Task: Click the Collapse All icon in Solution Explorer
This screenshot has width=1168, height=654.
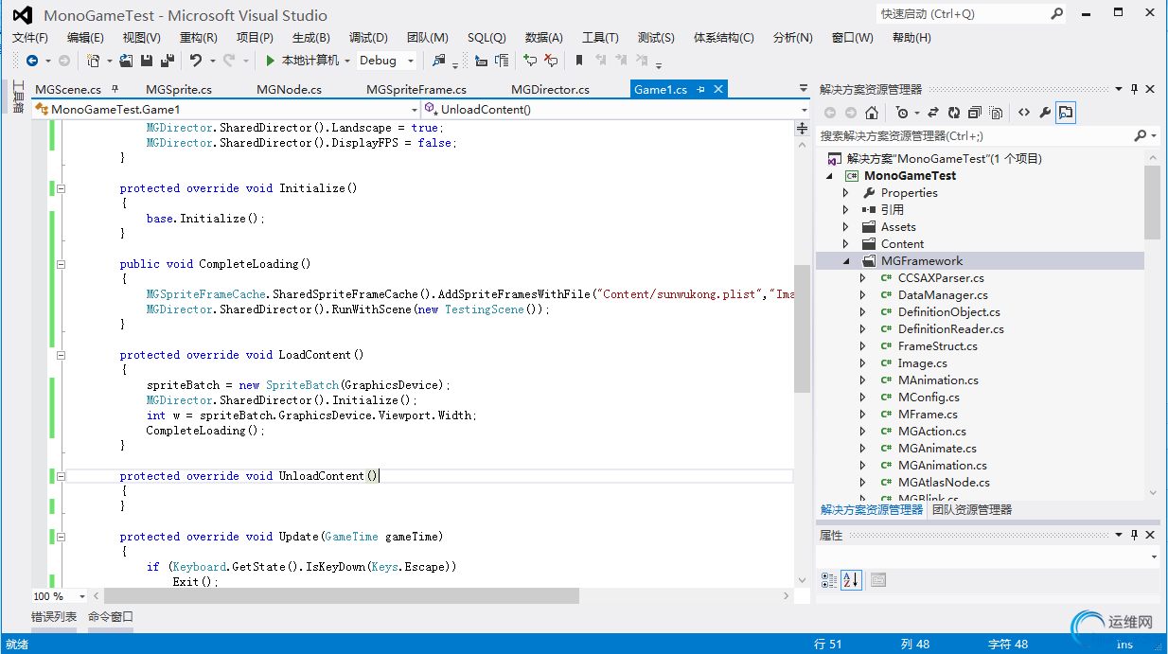Action: pos(975,113)
